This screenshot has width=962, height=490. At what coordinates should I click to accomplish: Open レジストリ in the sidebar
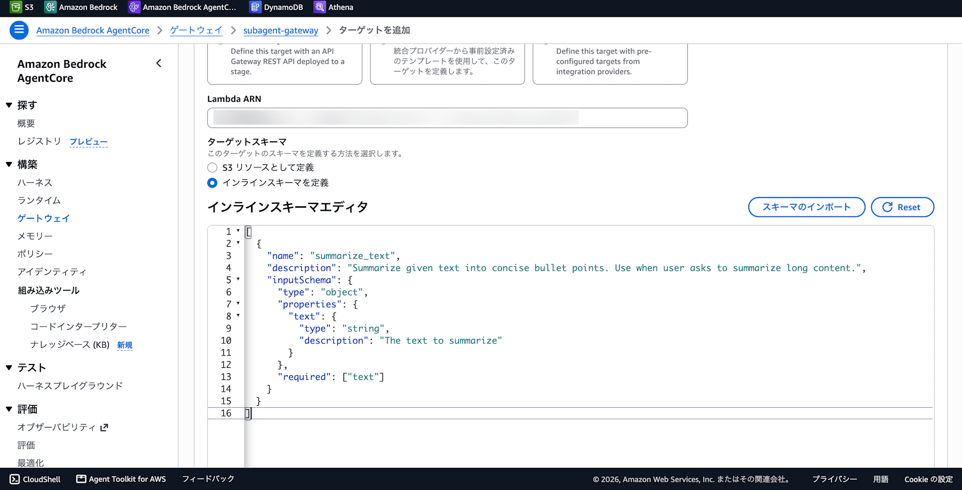pos(39,141)
